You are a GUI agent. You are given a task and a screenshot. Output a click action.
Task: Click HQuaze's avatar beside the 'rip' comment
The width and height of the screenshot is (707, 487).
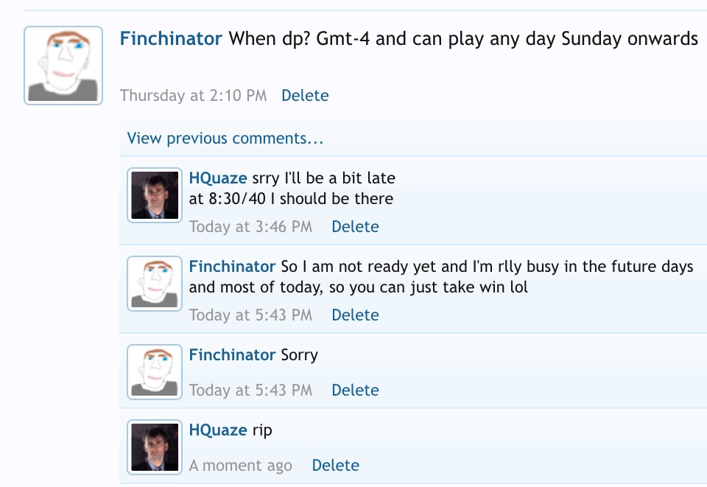[x=155, y=447]
